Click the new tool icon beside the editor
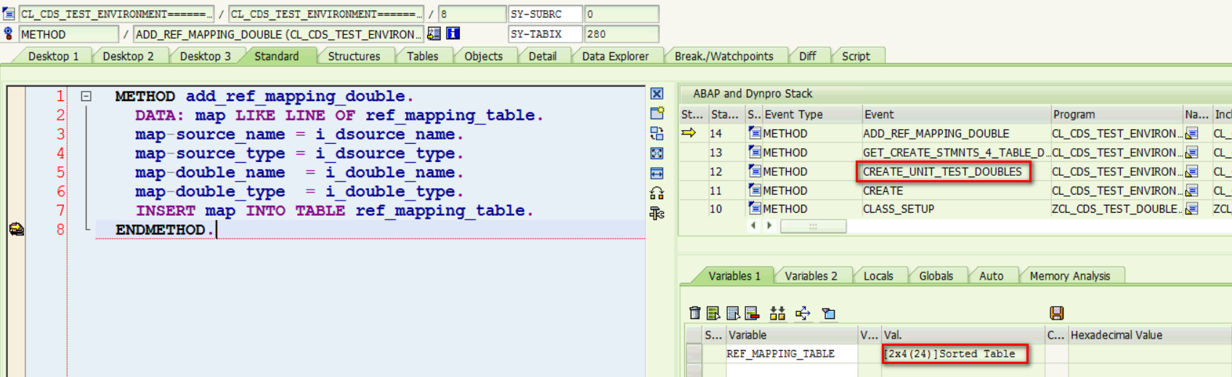The image size is (1232, 377). pos(657,113)
